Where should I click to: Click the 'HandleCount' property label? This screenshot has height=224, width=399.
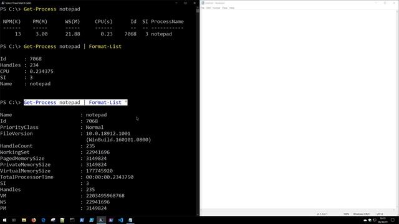tap(16, 146)
